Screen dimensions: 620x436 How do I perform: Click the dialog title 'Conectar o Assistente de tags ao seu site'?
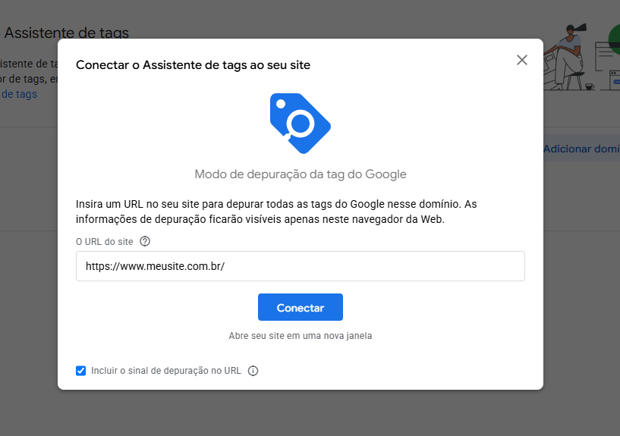click(193, 64)
